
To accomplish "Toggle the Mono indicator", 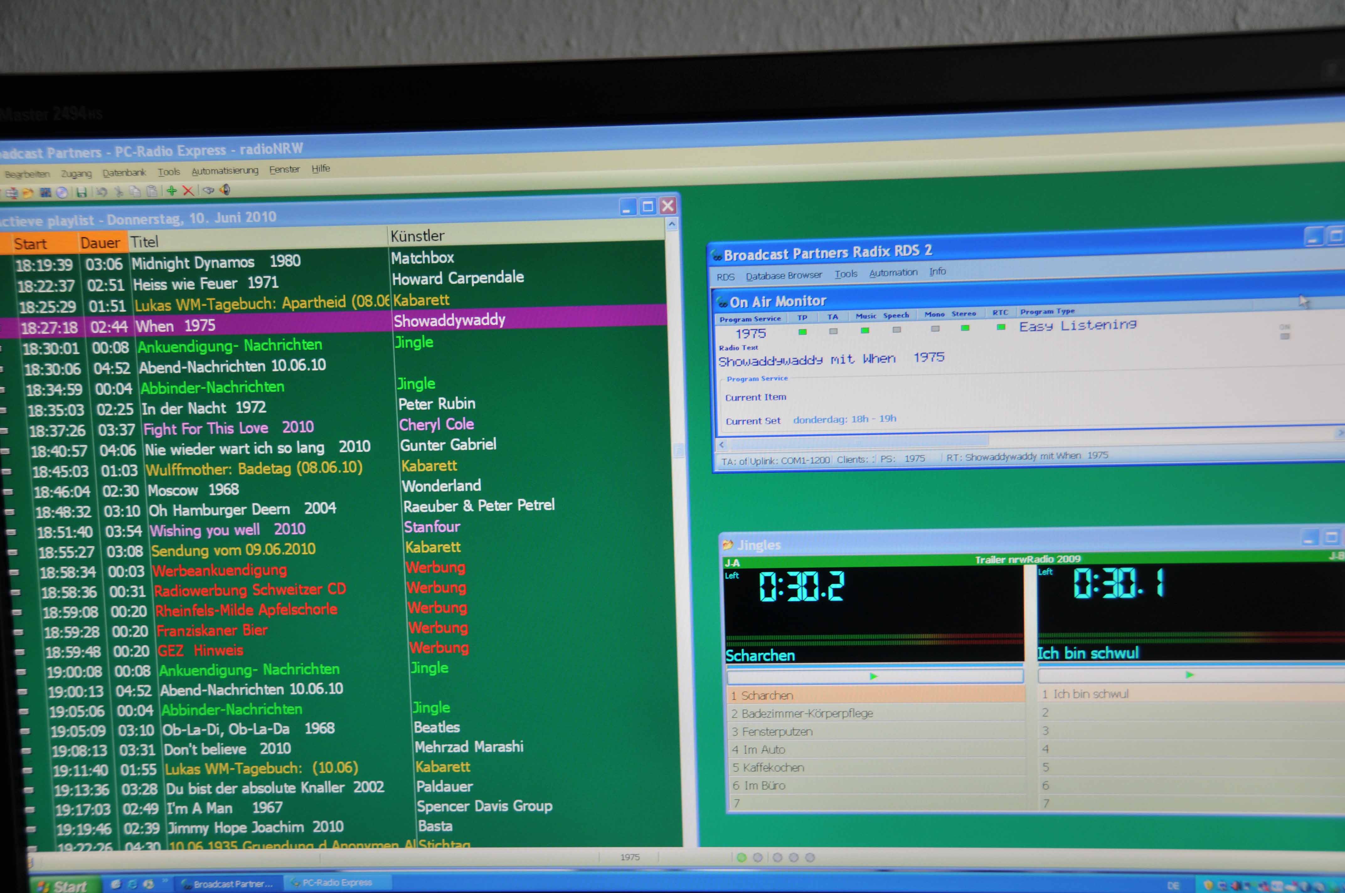I will pyautogui.click(x=935, y=329).
